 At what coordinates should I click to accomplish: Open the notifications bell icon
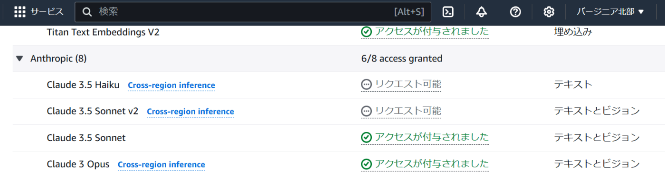point(481,12)
